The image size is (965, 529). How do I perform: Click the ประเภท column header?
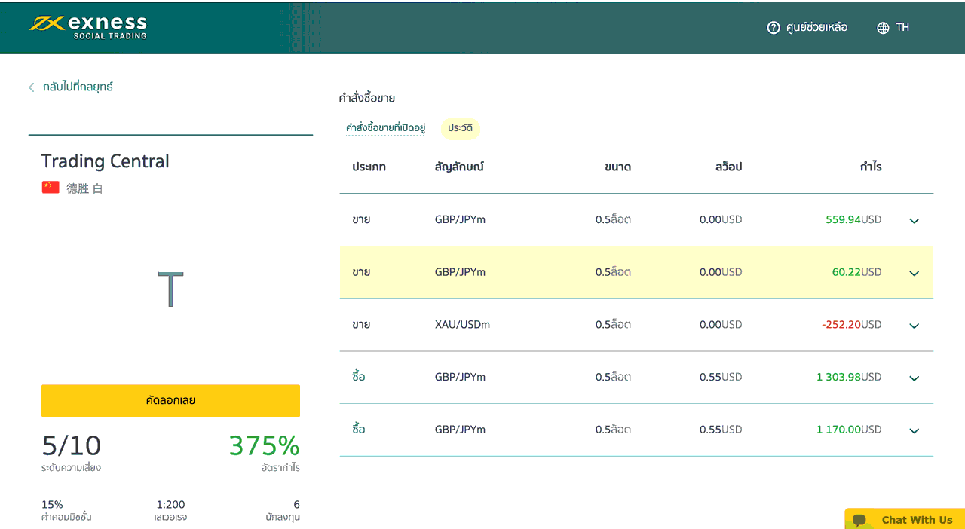click(369, 167)
